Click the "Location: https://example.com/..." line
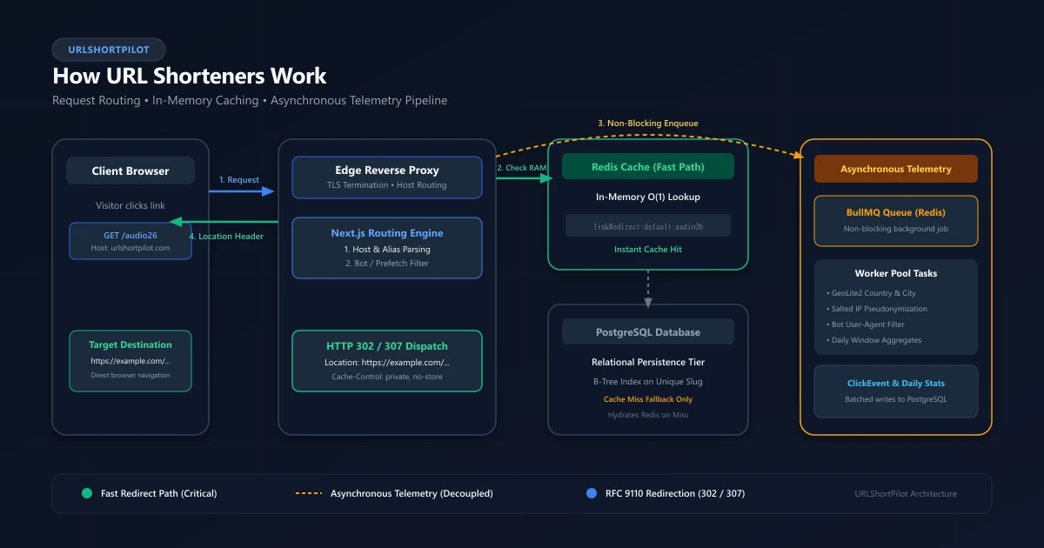 [x=387, y=362]
